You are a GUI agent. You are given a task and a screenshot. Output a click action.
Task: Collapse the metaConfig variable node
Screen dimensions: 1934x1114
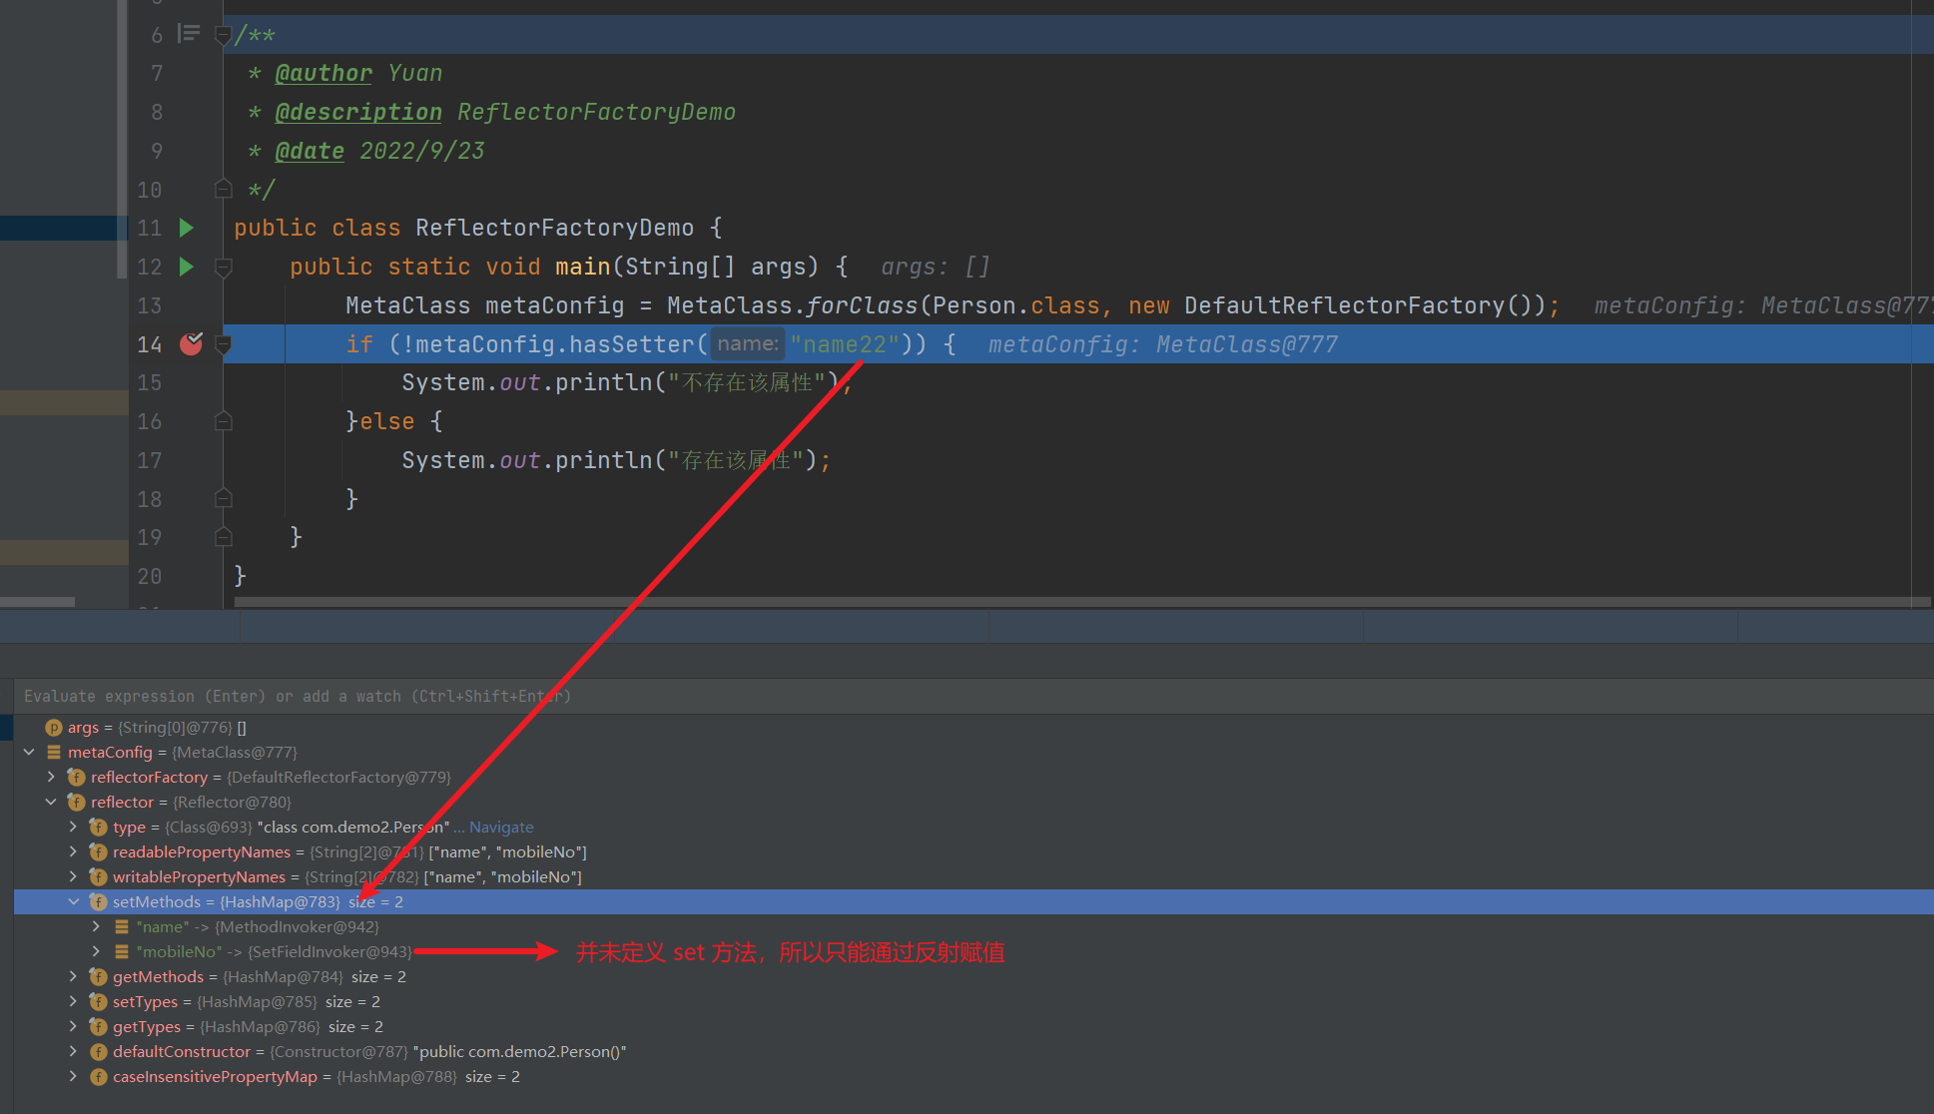[x=29, y=752]
